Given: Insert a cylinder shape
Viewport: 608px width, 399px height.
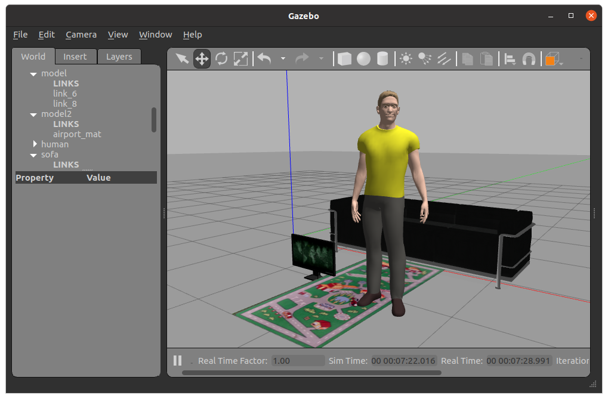Looking at the screenshot, I should 382,59.
